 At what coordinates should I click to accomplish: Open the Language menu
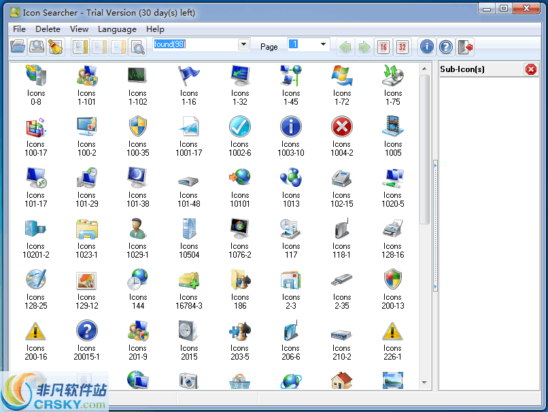(x=117, y=29)
